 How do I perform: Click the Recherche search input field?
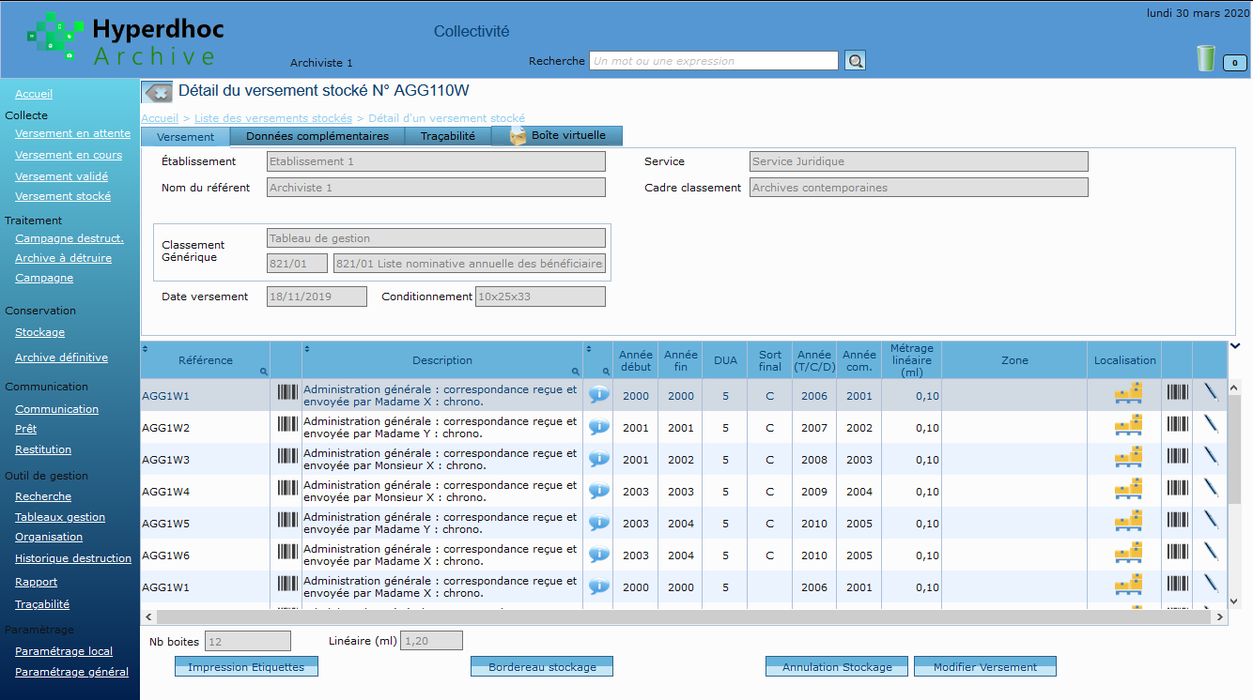coord(713,61)
